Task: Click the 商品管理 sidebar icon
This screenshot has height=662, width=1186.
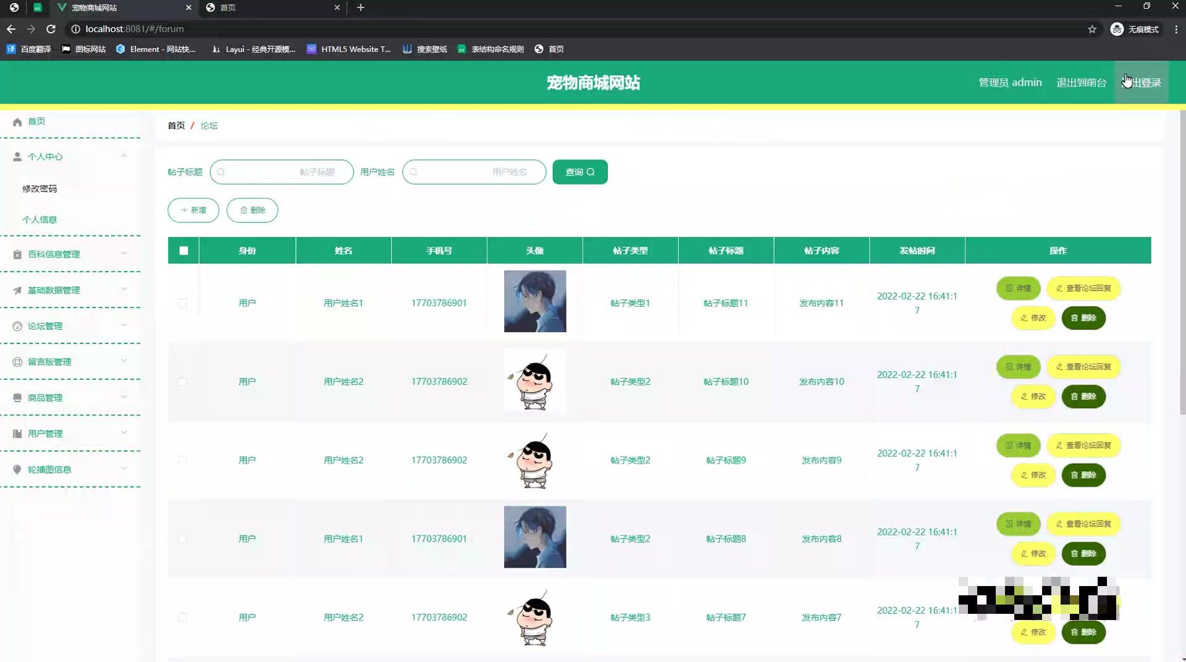Action: 17,398
